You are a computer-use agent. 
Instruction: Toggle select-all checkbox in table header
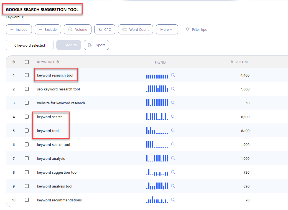tap(27, 62)
